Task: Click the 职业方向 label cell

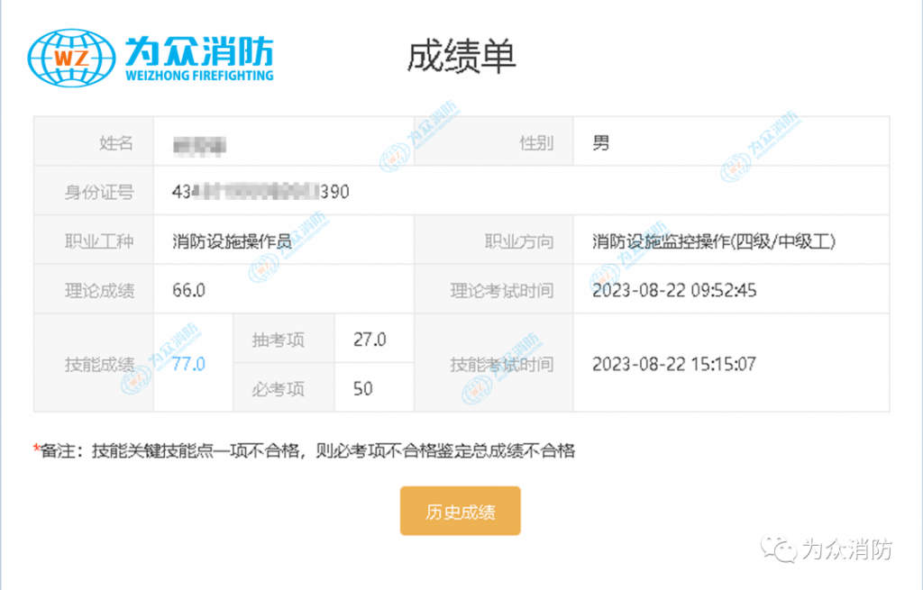Action: [x=494, y=240]
